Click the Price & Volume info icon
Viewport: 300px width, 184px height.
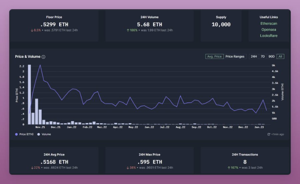point(43,57)
